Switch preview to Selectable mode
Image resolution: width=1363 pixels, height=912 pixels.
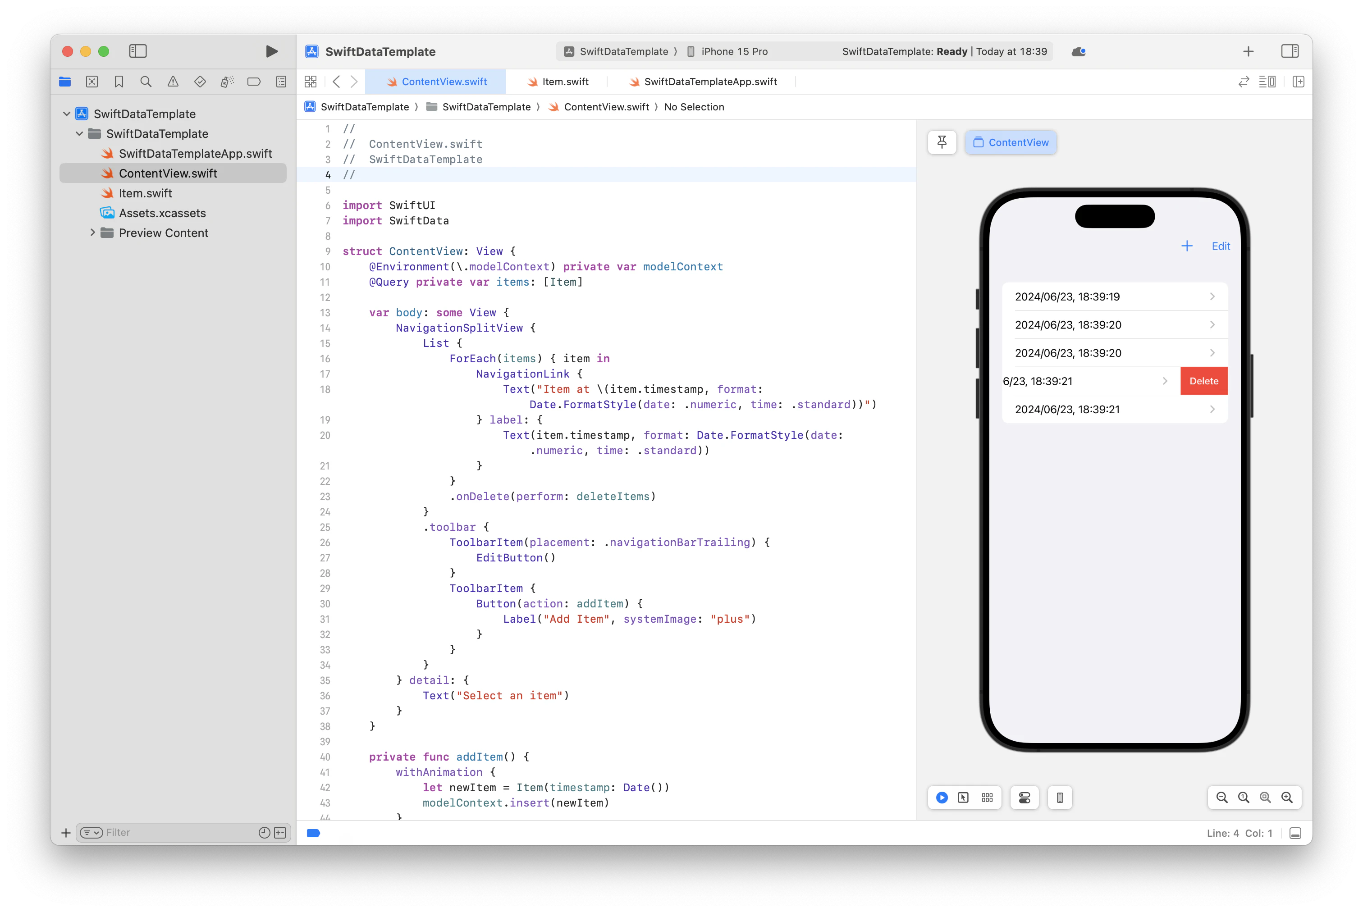pyautogui.click(x=963, y=798)
